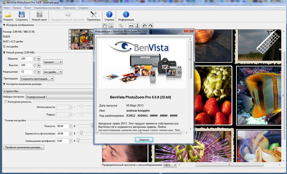287x174 pixels.
Task: Click the Зернистость фотопленки slider handle
Action: tap(81, 133)
